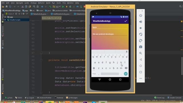This screenshot has height=103, width=183.
Task: Open the emulator extended controls ellipsis
Action: point(141,78)
